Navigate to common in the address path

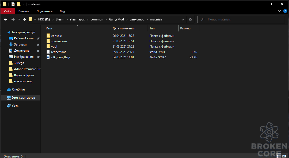(97, 19)
